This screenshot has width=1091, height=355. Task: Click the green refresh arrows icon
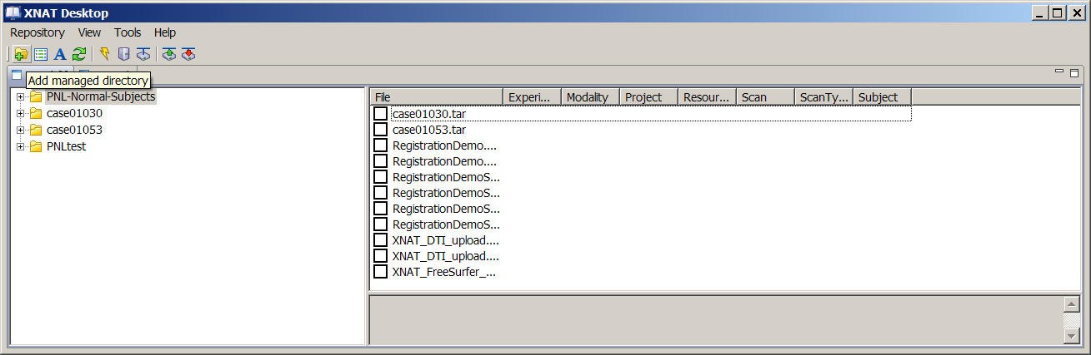point(78,54)
